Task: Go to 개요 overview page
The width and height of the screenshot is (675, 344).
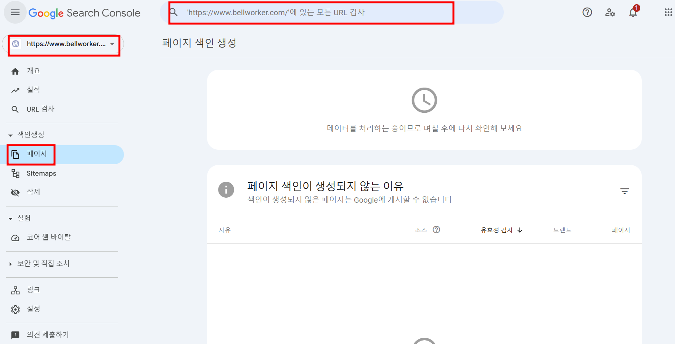Action: pyautogui.click(x=34, y=71)
